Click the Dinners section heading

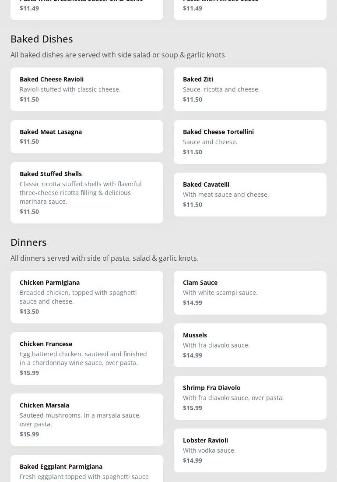coord(28,242)
